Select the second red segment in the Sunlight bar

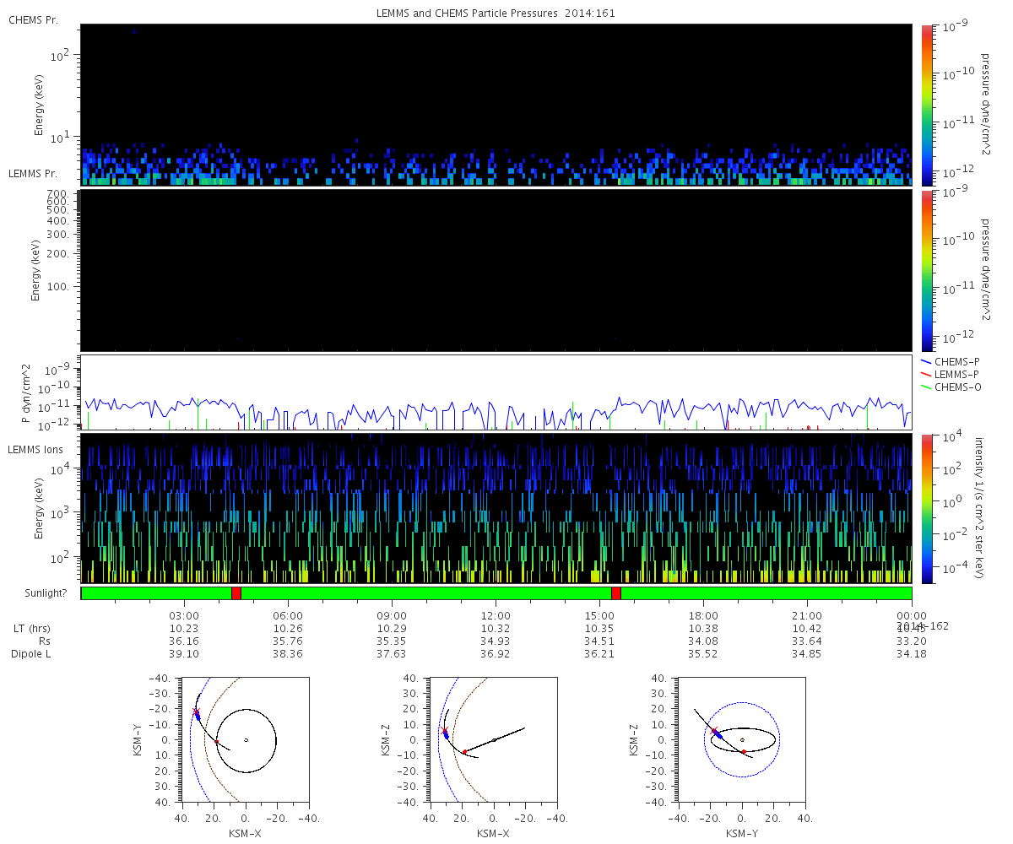(616, 593)
